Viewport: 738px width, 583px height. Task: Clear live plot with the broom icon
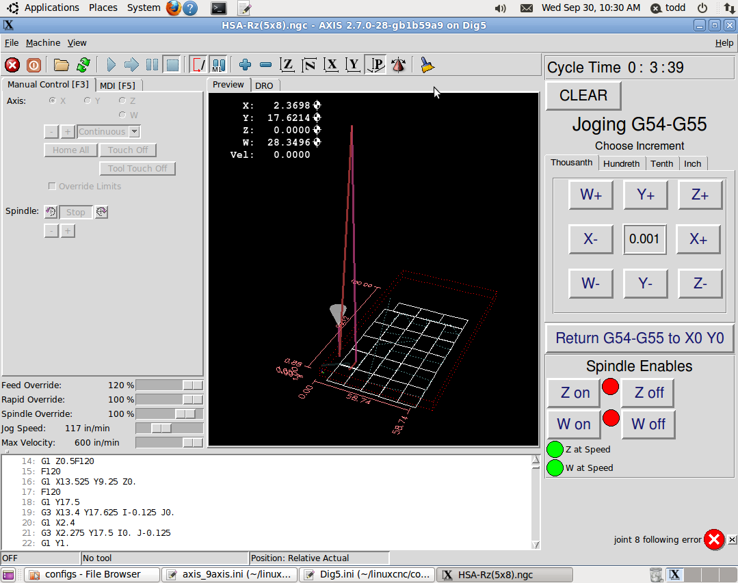coord(427,65)
